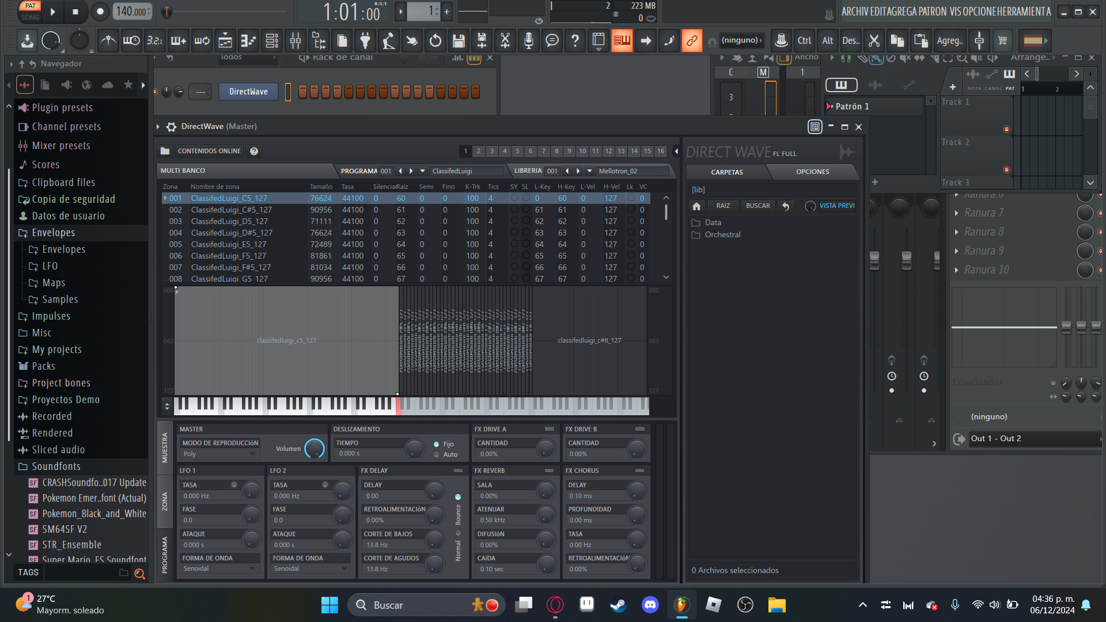Toggle FX Delay enable switch
Screen dimensions: 1106x622
click(x=458, y=471)
